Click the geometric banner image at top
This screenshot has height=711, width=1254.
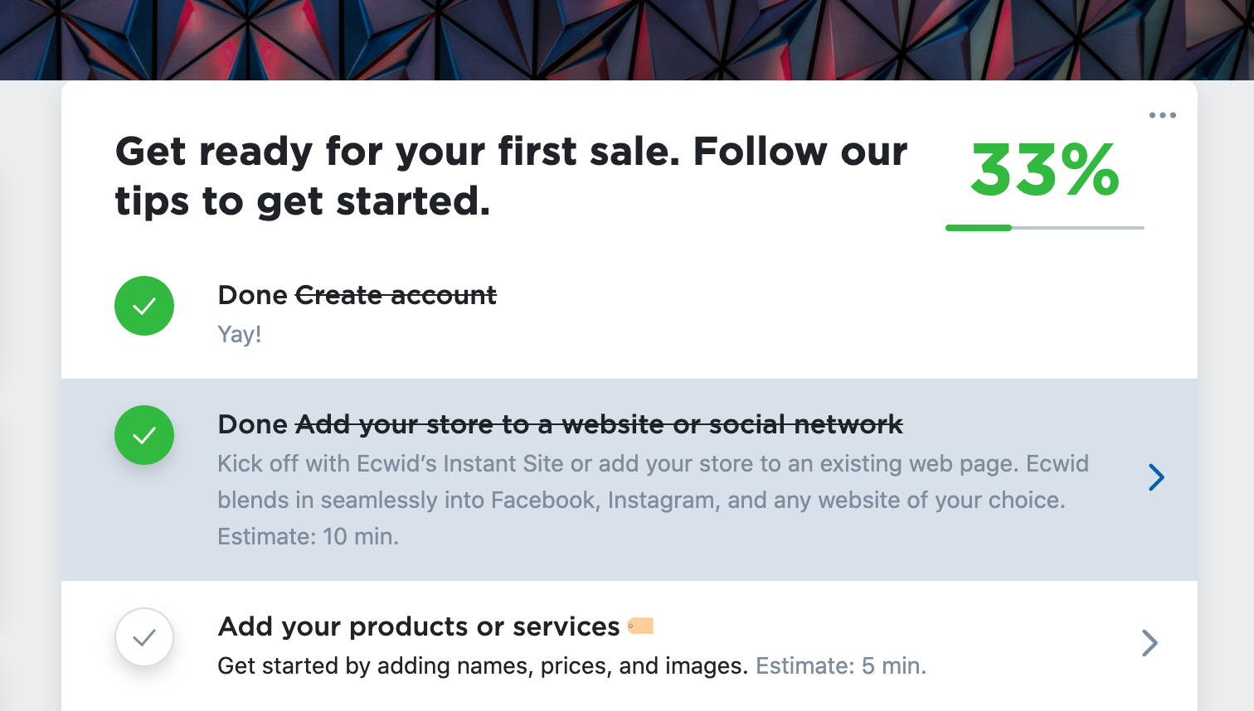point(627,40)
